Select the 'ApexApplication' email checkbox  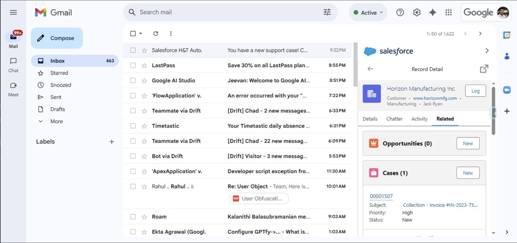(x=133, y=171)
